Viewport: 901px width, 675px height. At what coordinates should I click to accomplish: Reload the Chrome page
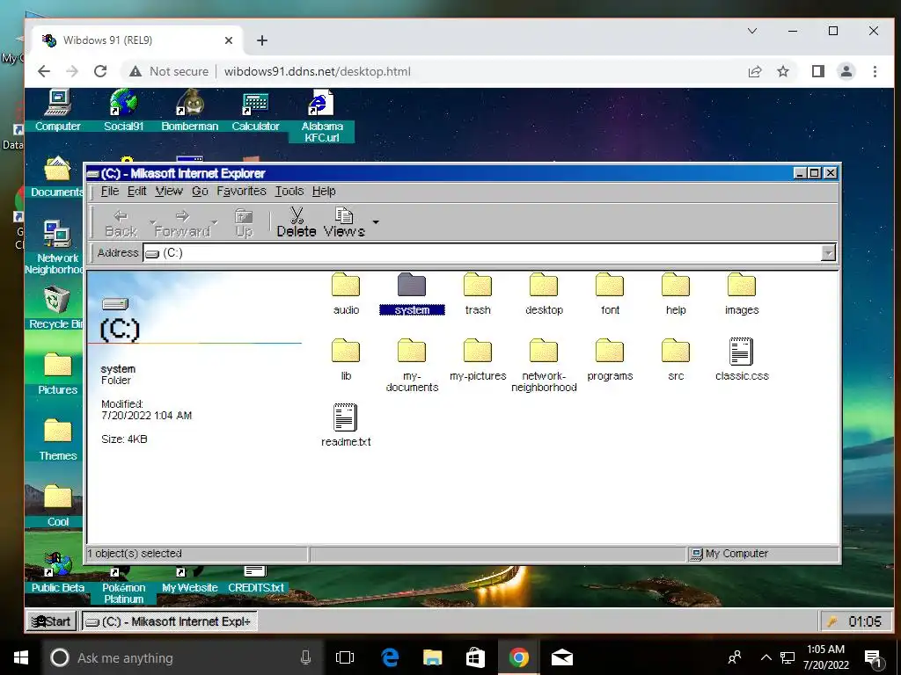tap(100, 71)
